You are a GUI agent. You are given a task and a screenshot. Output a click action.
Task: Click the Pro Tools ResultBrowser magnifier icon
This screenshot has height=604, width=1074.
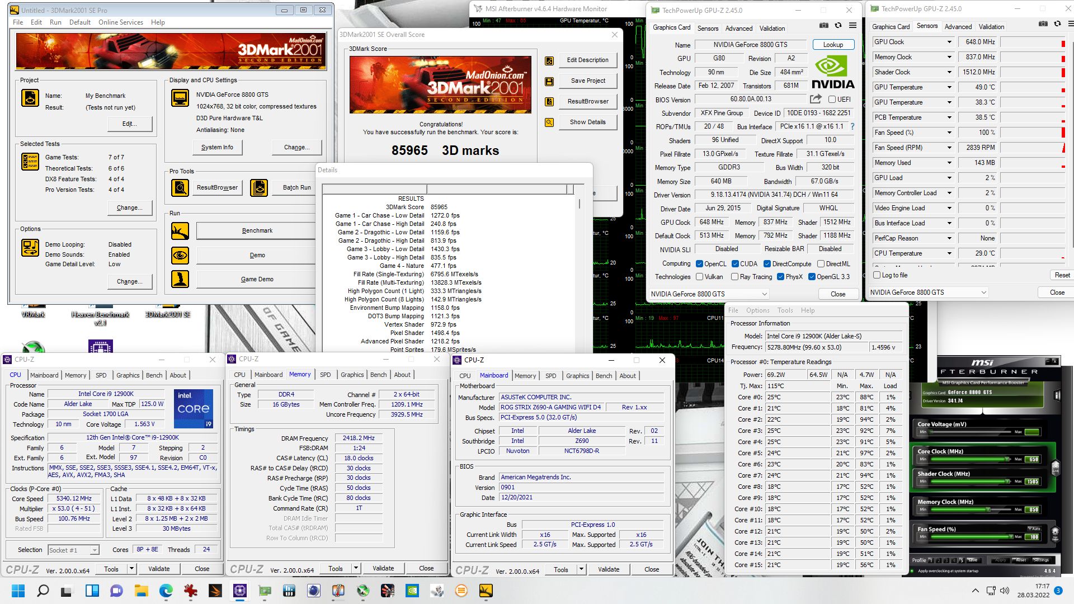coord(180,187)
